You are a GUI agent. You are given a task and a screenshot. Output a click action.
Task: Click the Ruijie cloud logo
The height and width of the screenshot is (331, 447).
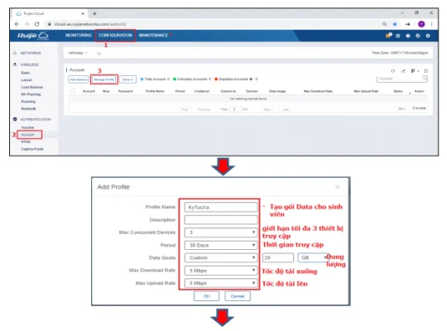click(33, 36)
